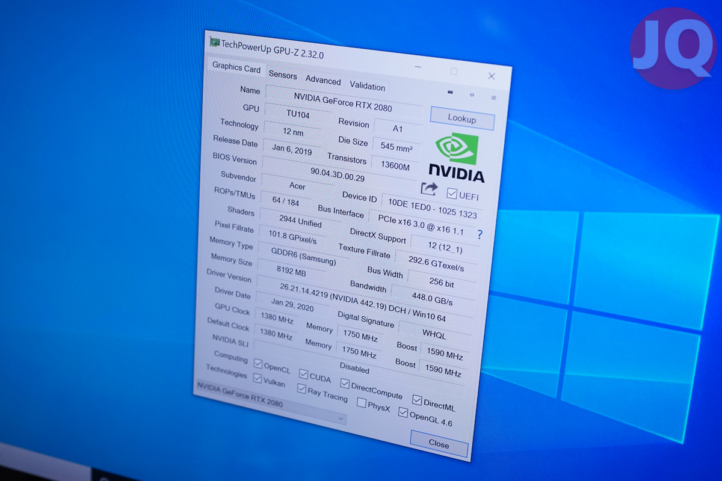
Task: Switch to the Sensors tab
Action: click(283, 75)
